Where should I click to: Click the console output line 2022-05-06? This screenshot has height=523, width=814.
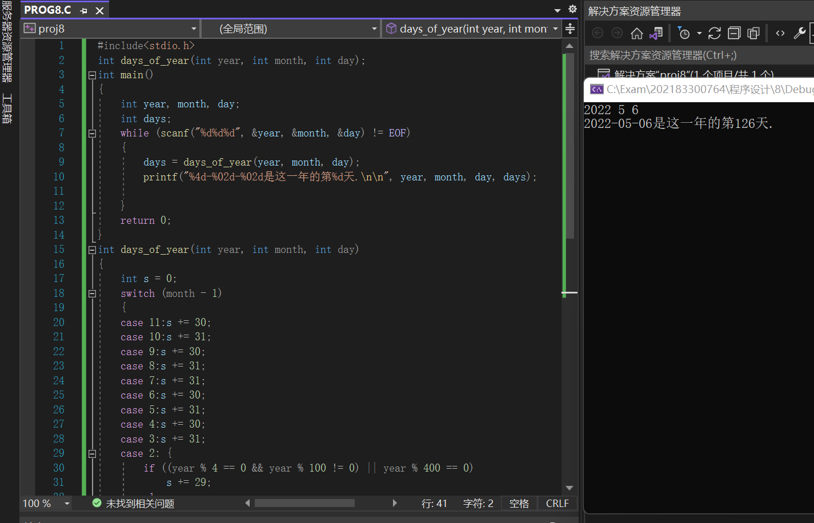[x=678, y=123]
